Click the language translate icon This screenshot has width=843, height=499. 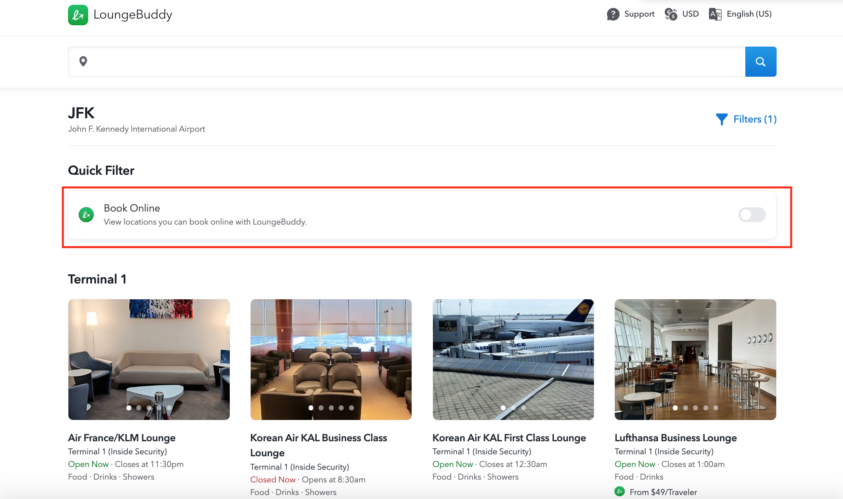[715, 14]
